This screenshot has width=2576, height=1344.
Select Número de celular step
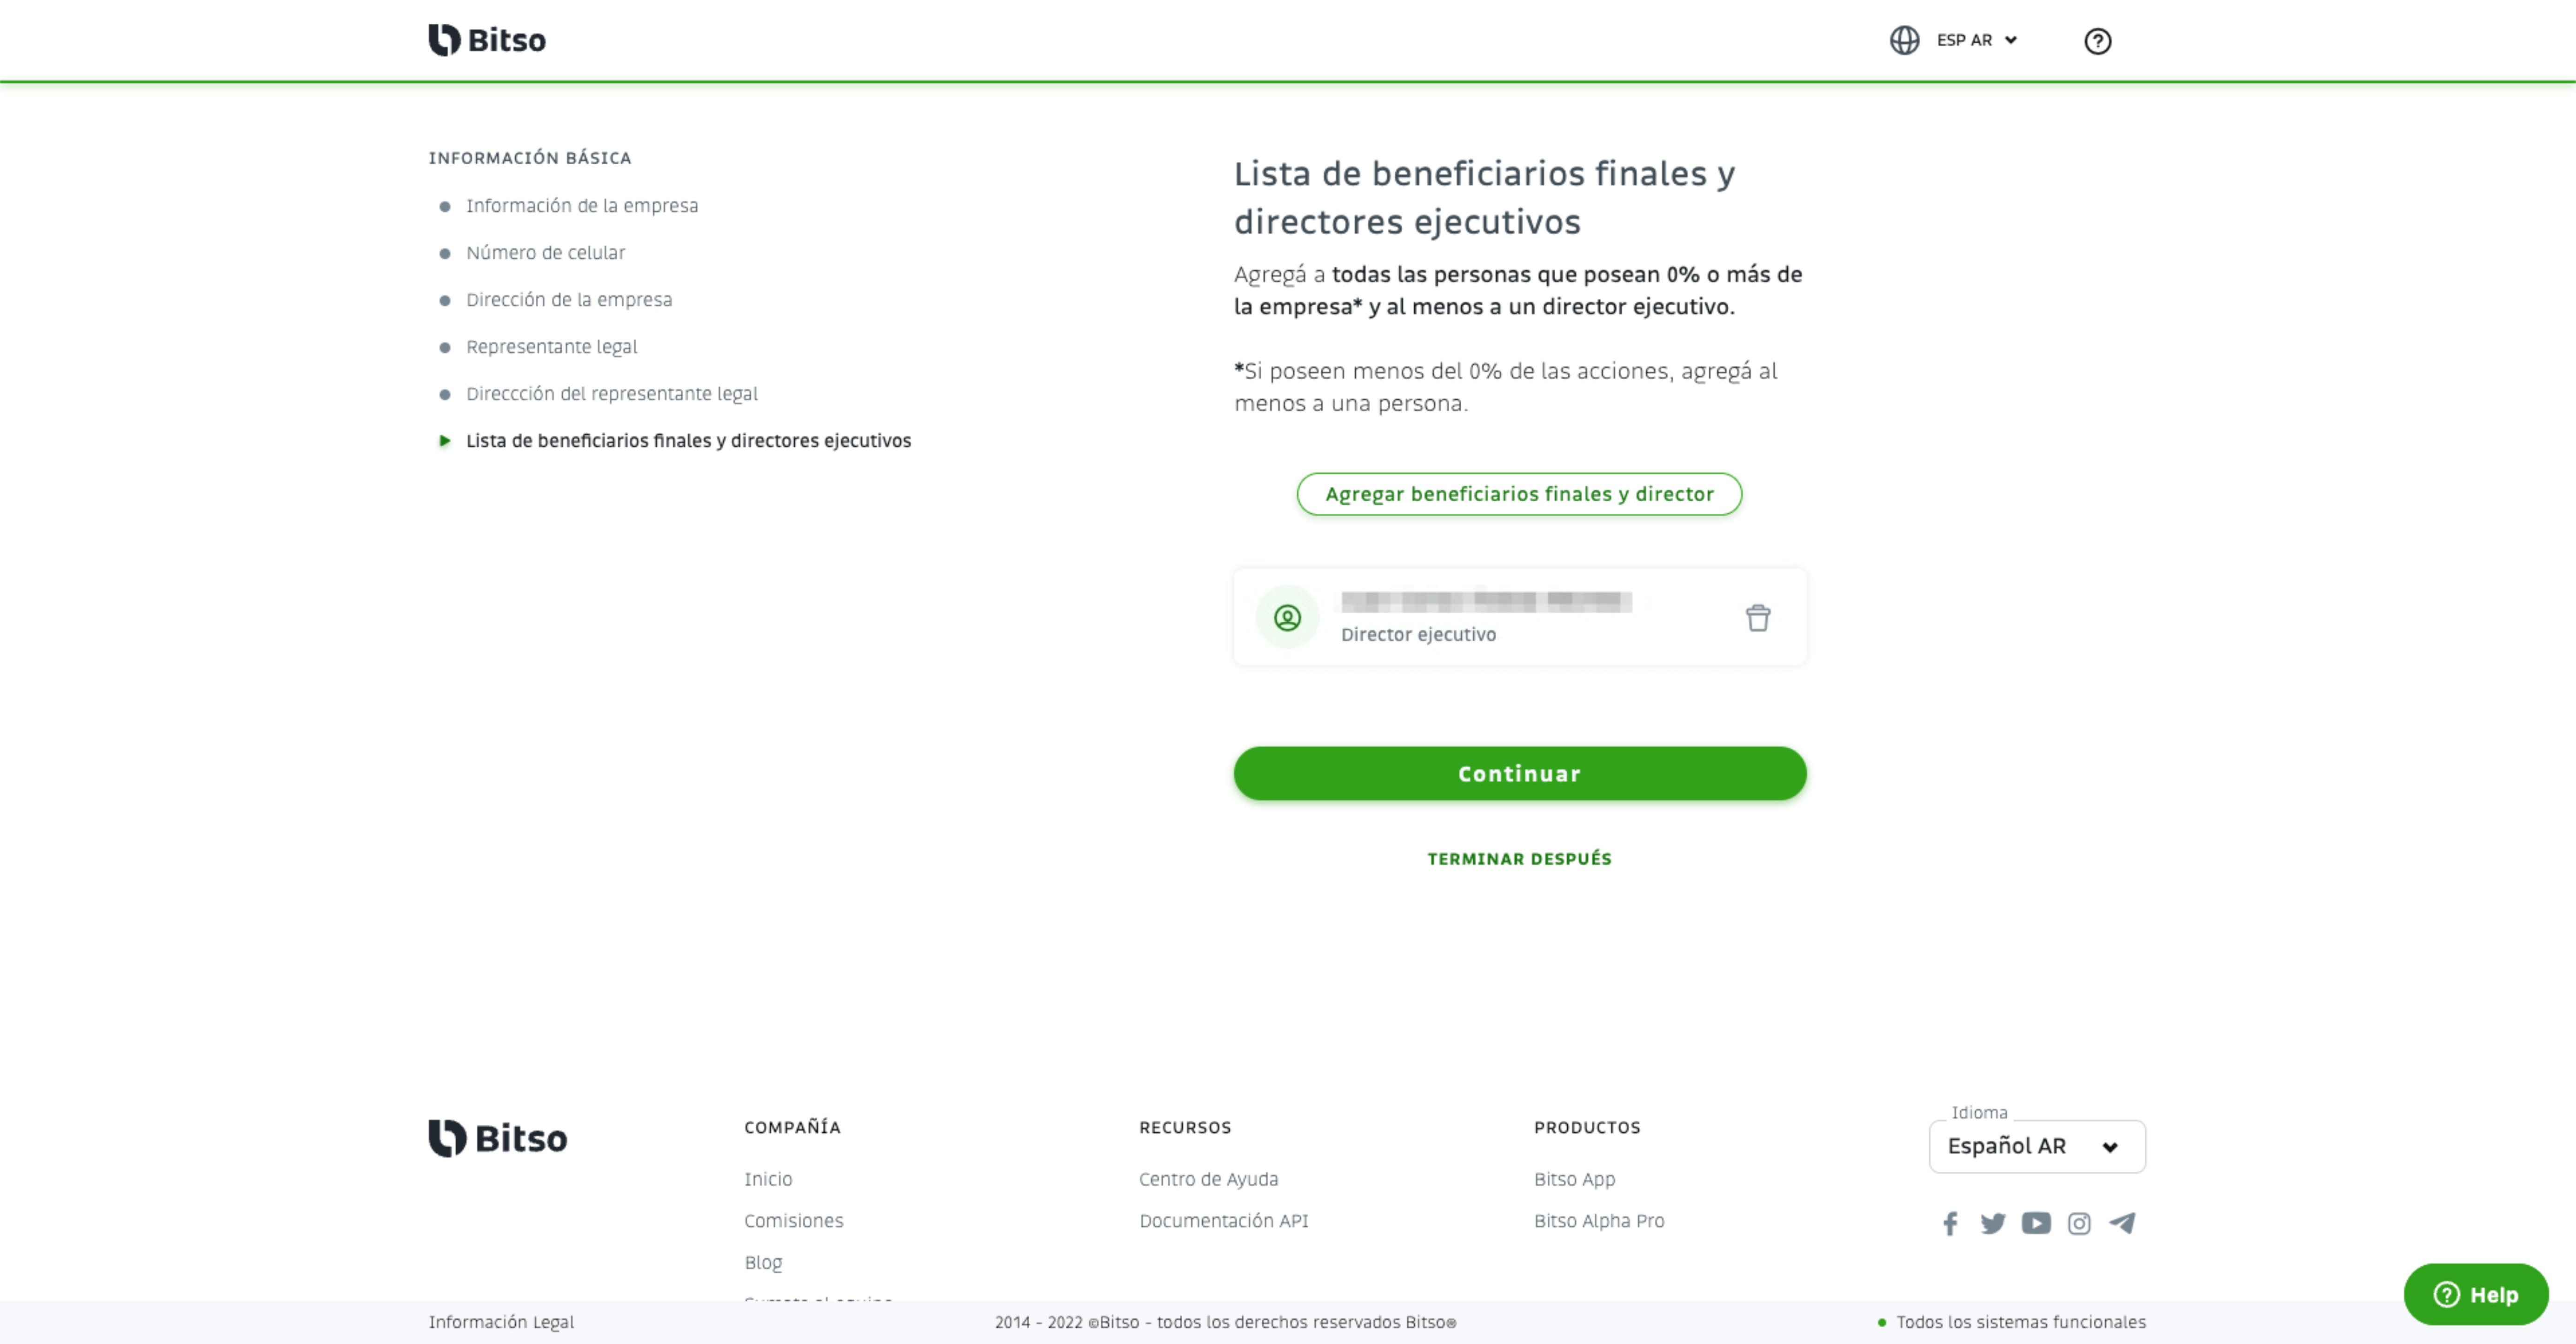tap(545, 253)
